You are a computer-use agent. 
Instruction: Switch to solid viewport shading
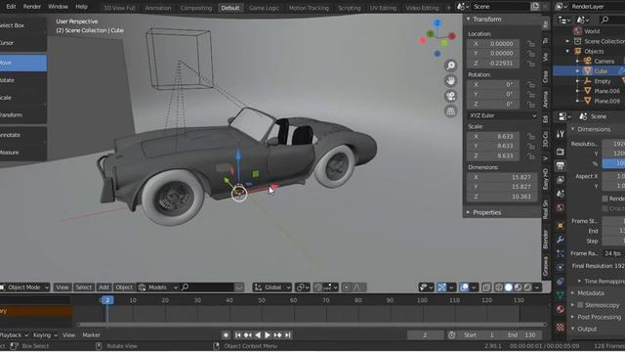508,287
